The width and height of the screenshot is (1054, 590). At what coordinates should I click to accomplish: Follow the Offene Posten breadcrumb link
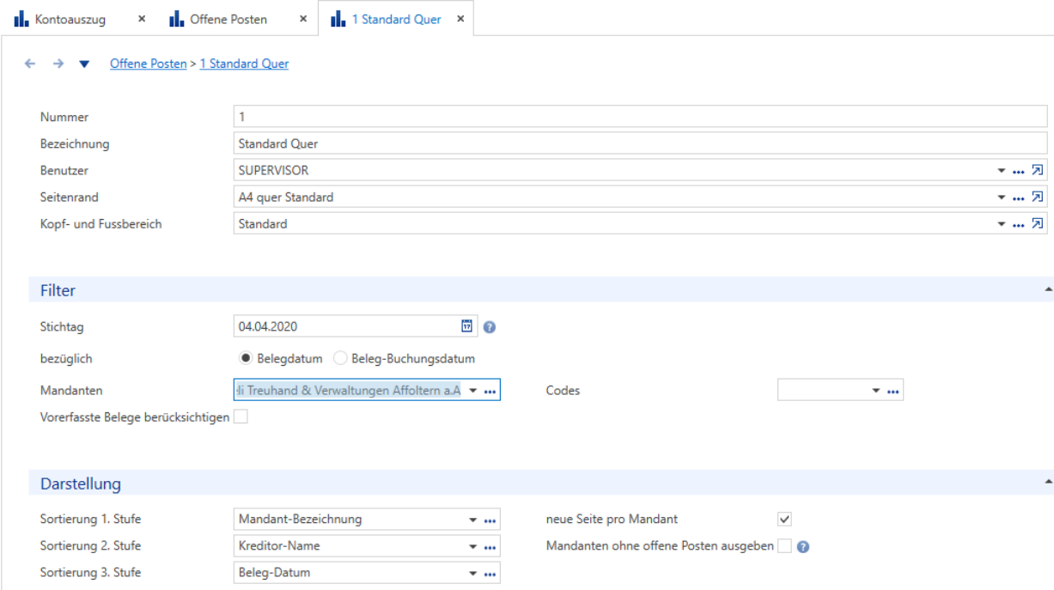coord(148,64)
